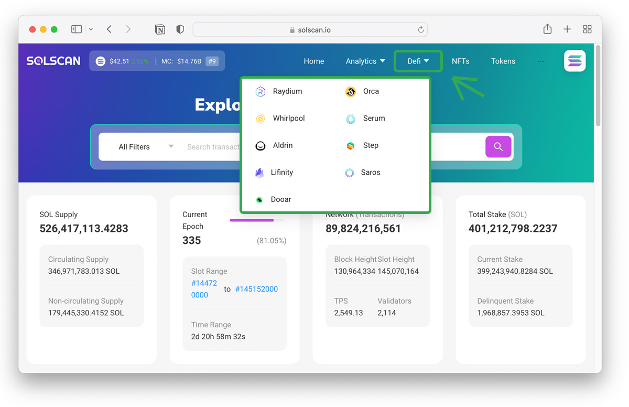Focus the search transactions input field
Image resolution: width=629 pixels, height=407 pixels.
click(213, 147)
